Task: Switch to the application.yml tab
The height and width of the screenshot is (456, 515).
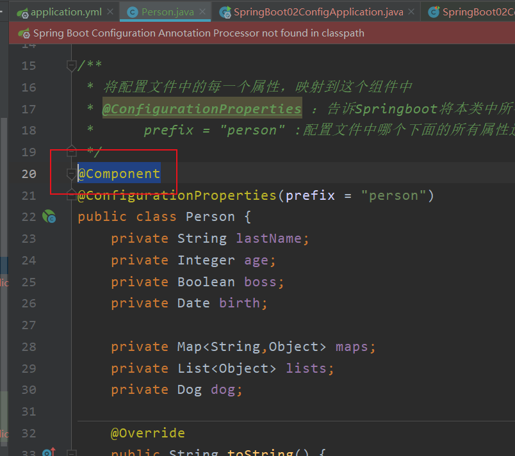Action: 66,12
